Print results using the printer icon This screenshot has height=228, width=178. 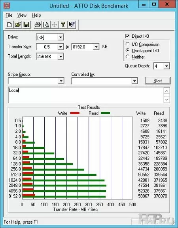coord(38,25)
